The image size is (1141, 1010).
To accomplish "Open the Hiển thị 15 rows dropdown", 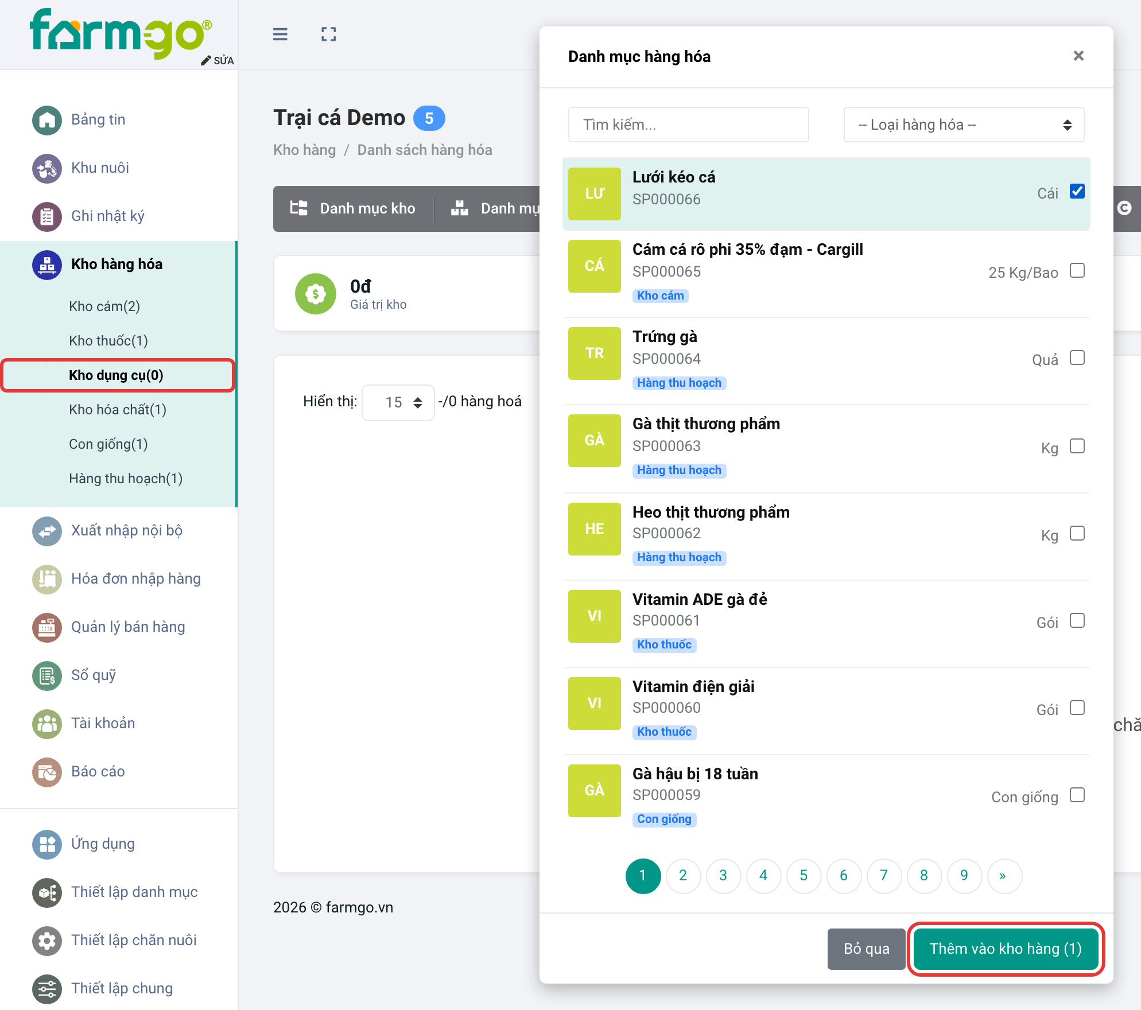I will point(398,402).
